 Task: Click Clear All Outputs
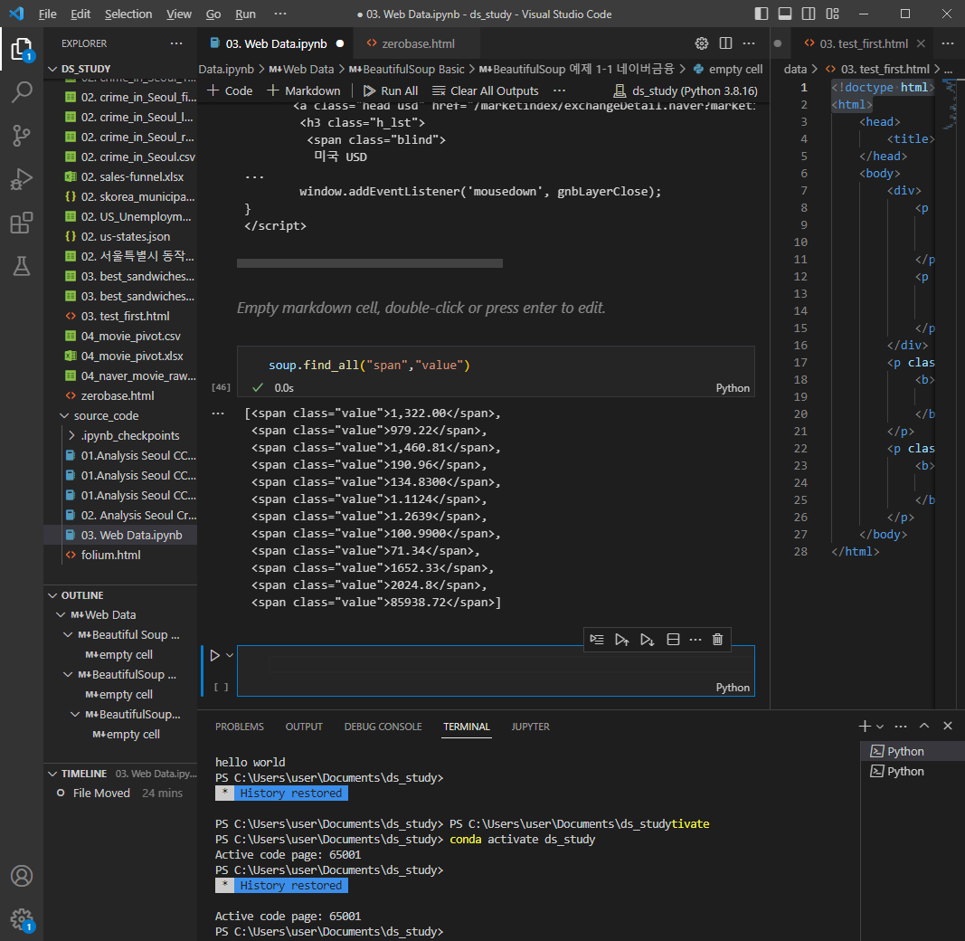click(486, 90)
